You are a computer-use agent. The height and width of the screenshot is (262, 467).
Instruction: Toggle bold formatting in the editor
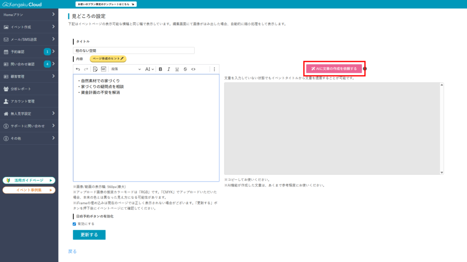[160, 69]
